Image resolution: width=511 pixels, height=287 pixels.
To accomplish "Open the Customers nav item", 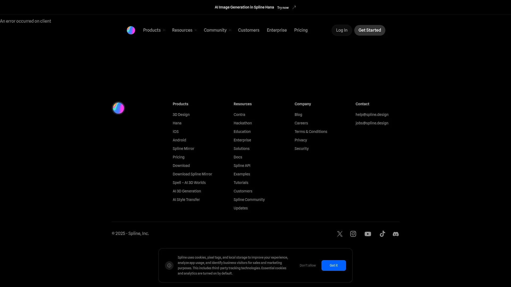I will (249, 30).
